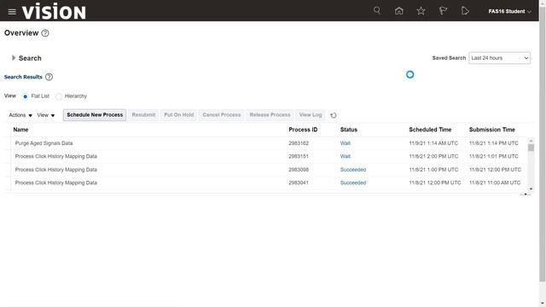Sort by the Name column header

[20, 130]
